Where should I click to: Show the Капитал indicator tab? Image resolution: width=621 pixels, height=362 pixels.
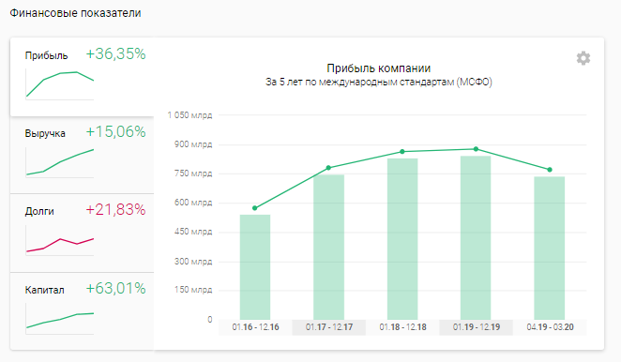[82, 311]
